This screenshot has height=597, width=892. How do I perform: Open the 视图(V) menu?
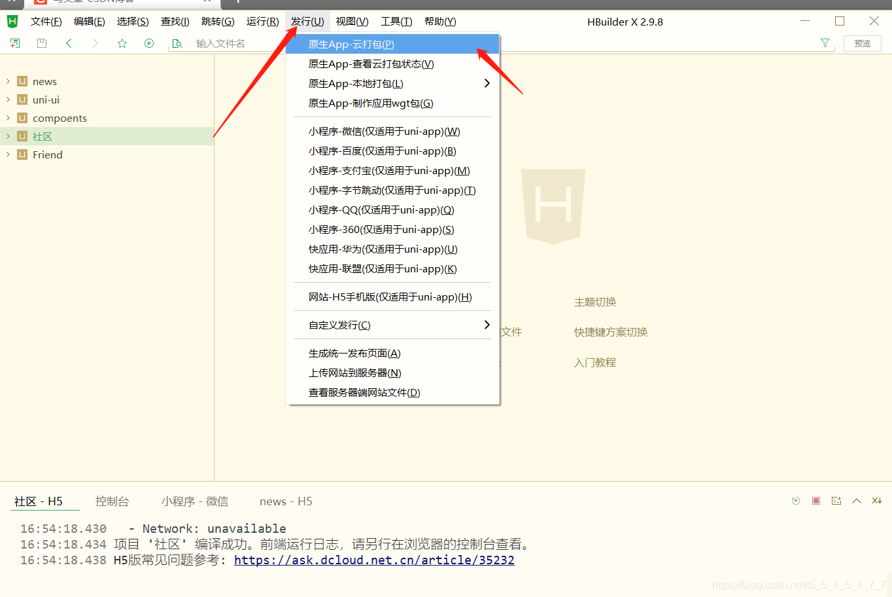coord(352,22)
